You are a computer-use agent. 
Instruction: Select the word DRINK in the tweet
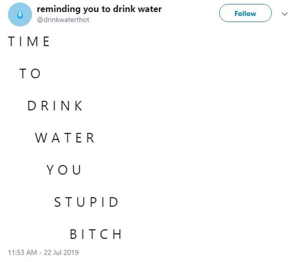55,106
